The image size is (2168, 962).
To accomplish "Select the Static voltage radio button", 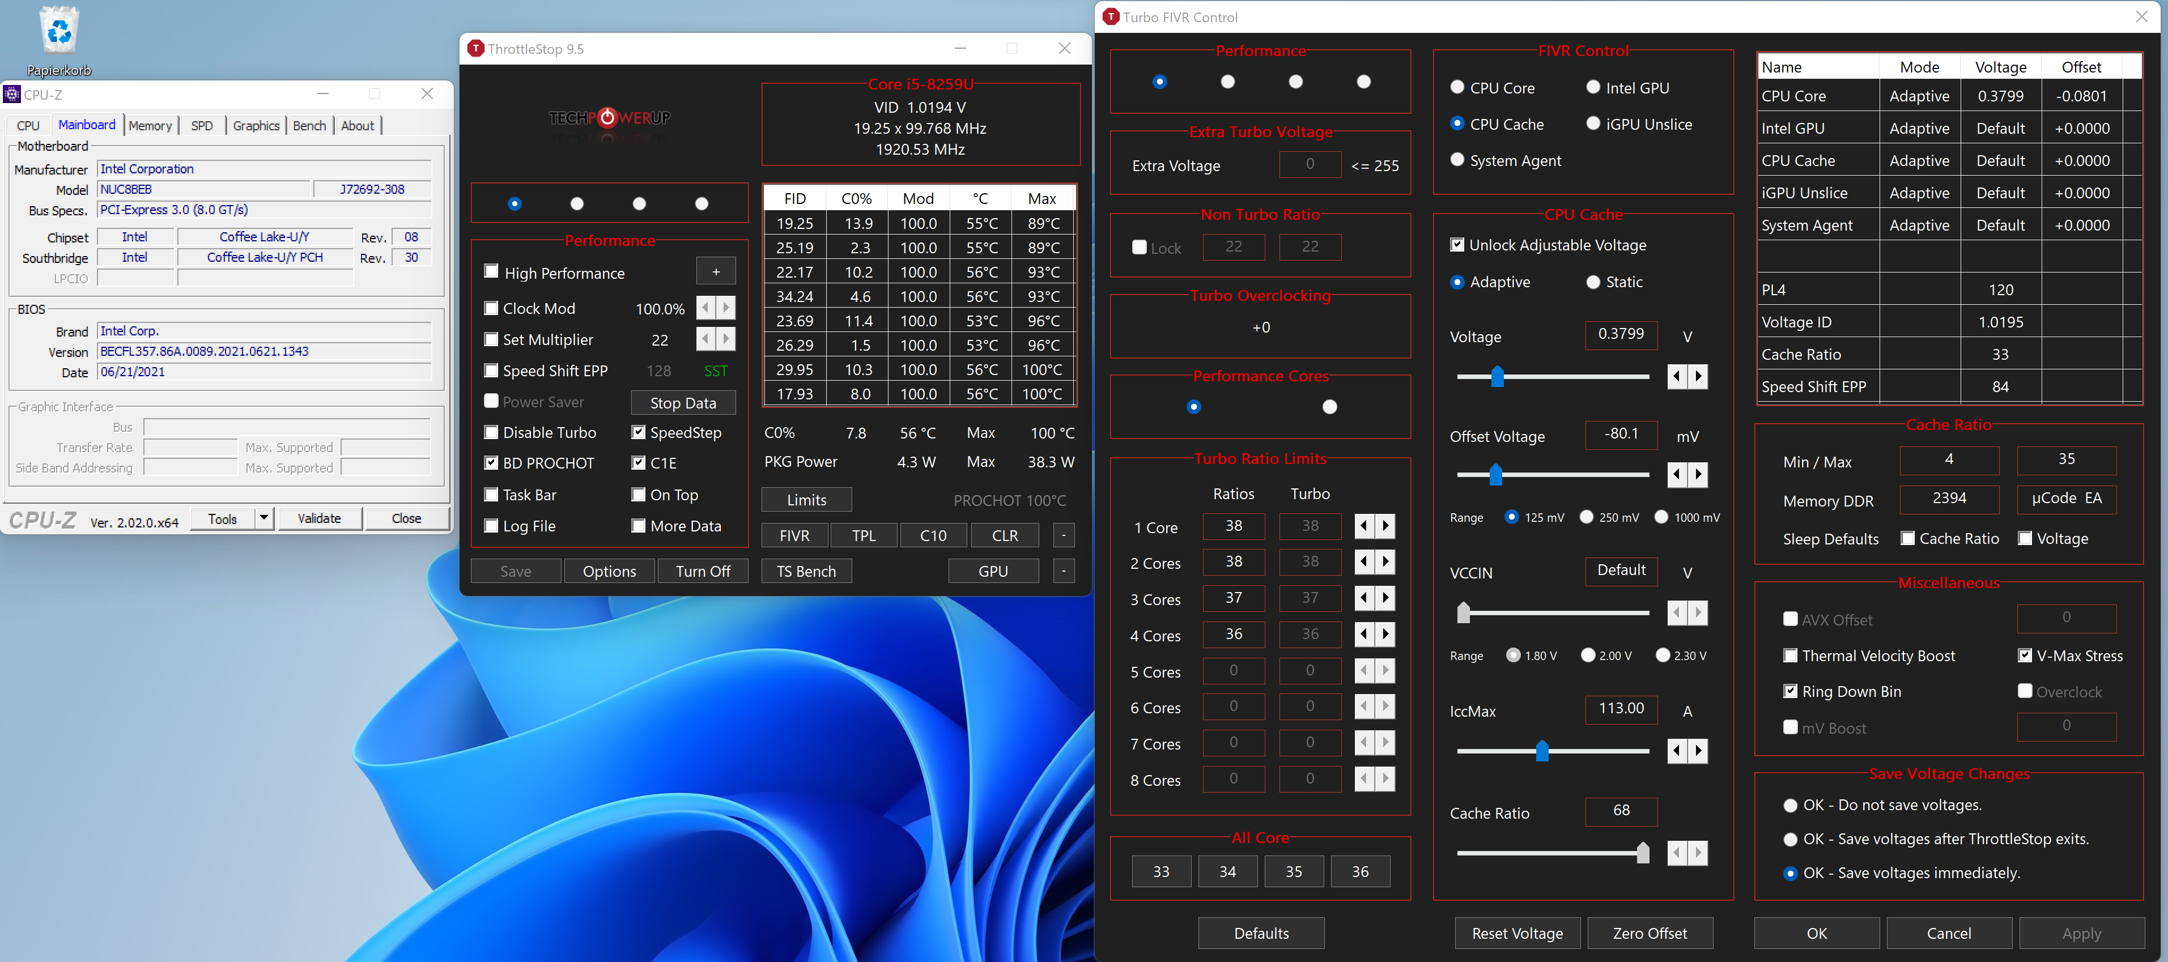I will [x=1592, y=282].
